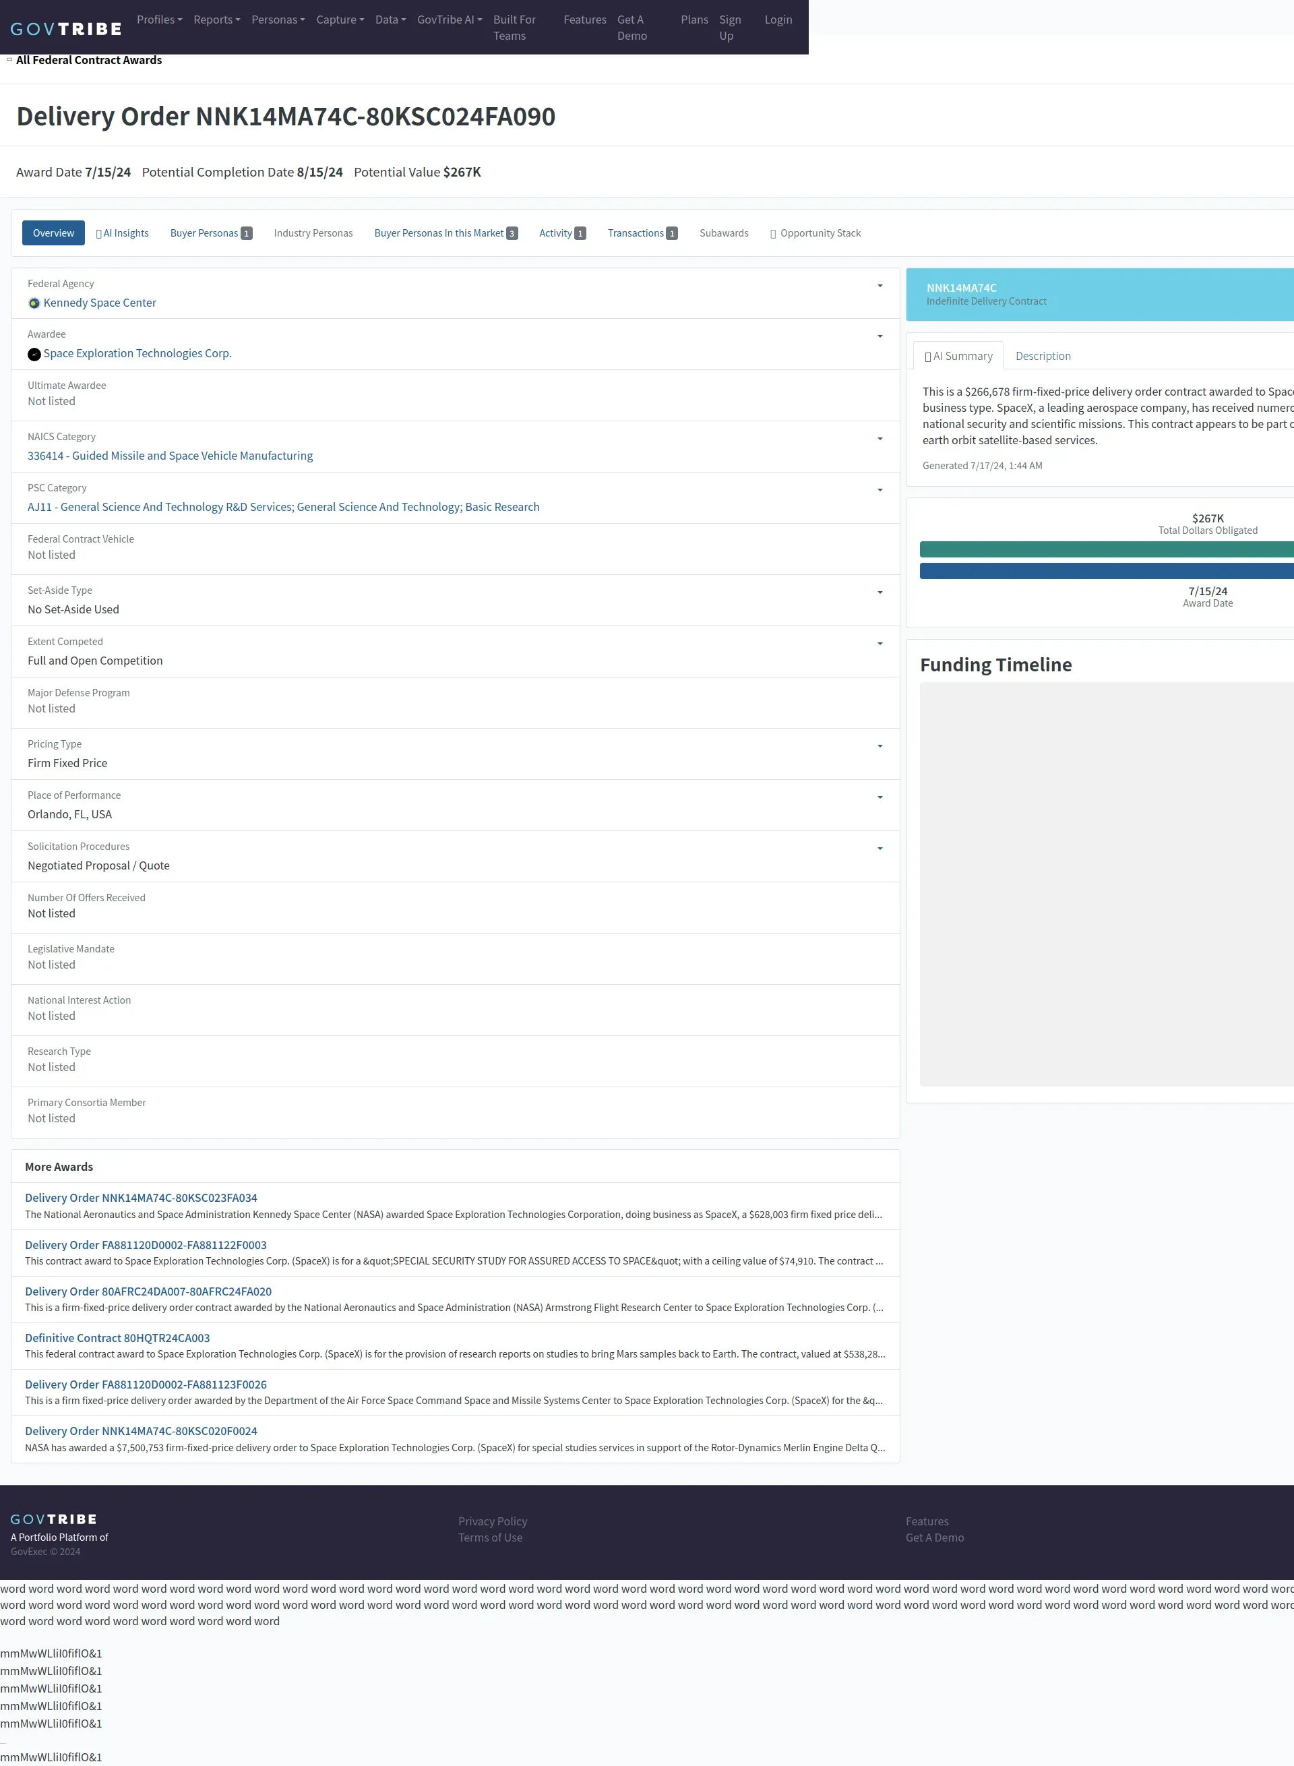Open Delivery Order FA881120D0002-FA881122F0003
The height and width of the screenshot is (1766, 1294).
coord(146,1246)
